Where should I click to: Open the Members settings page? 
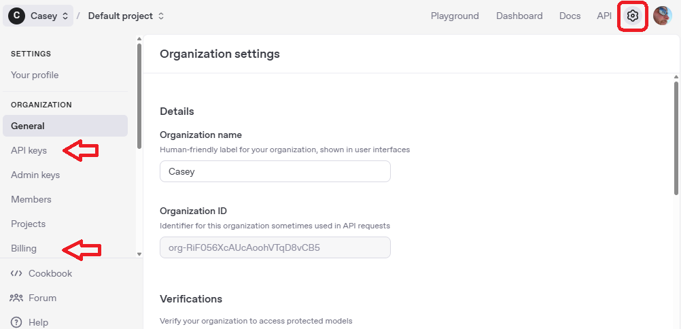coord(31,199)
